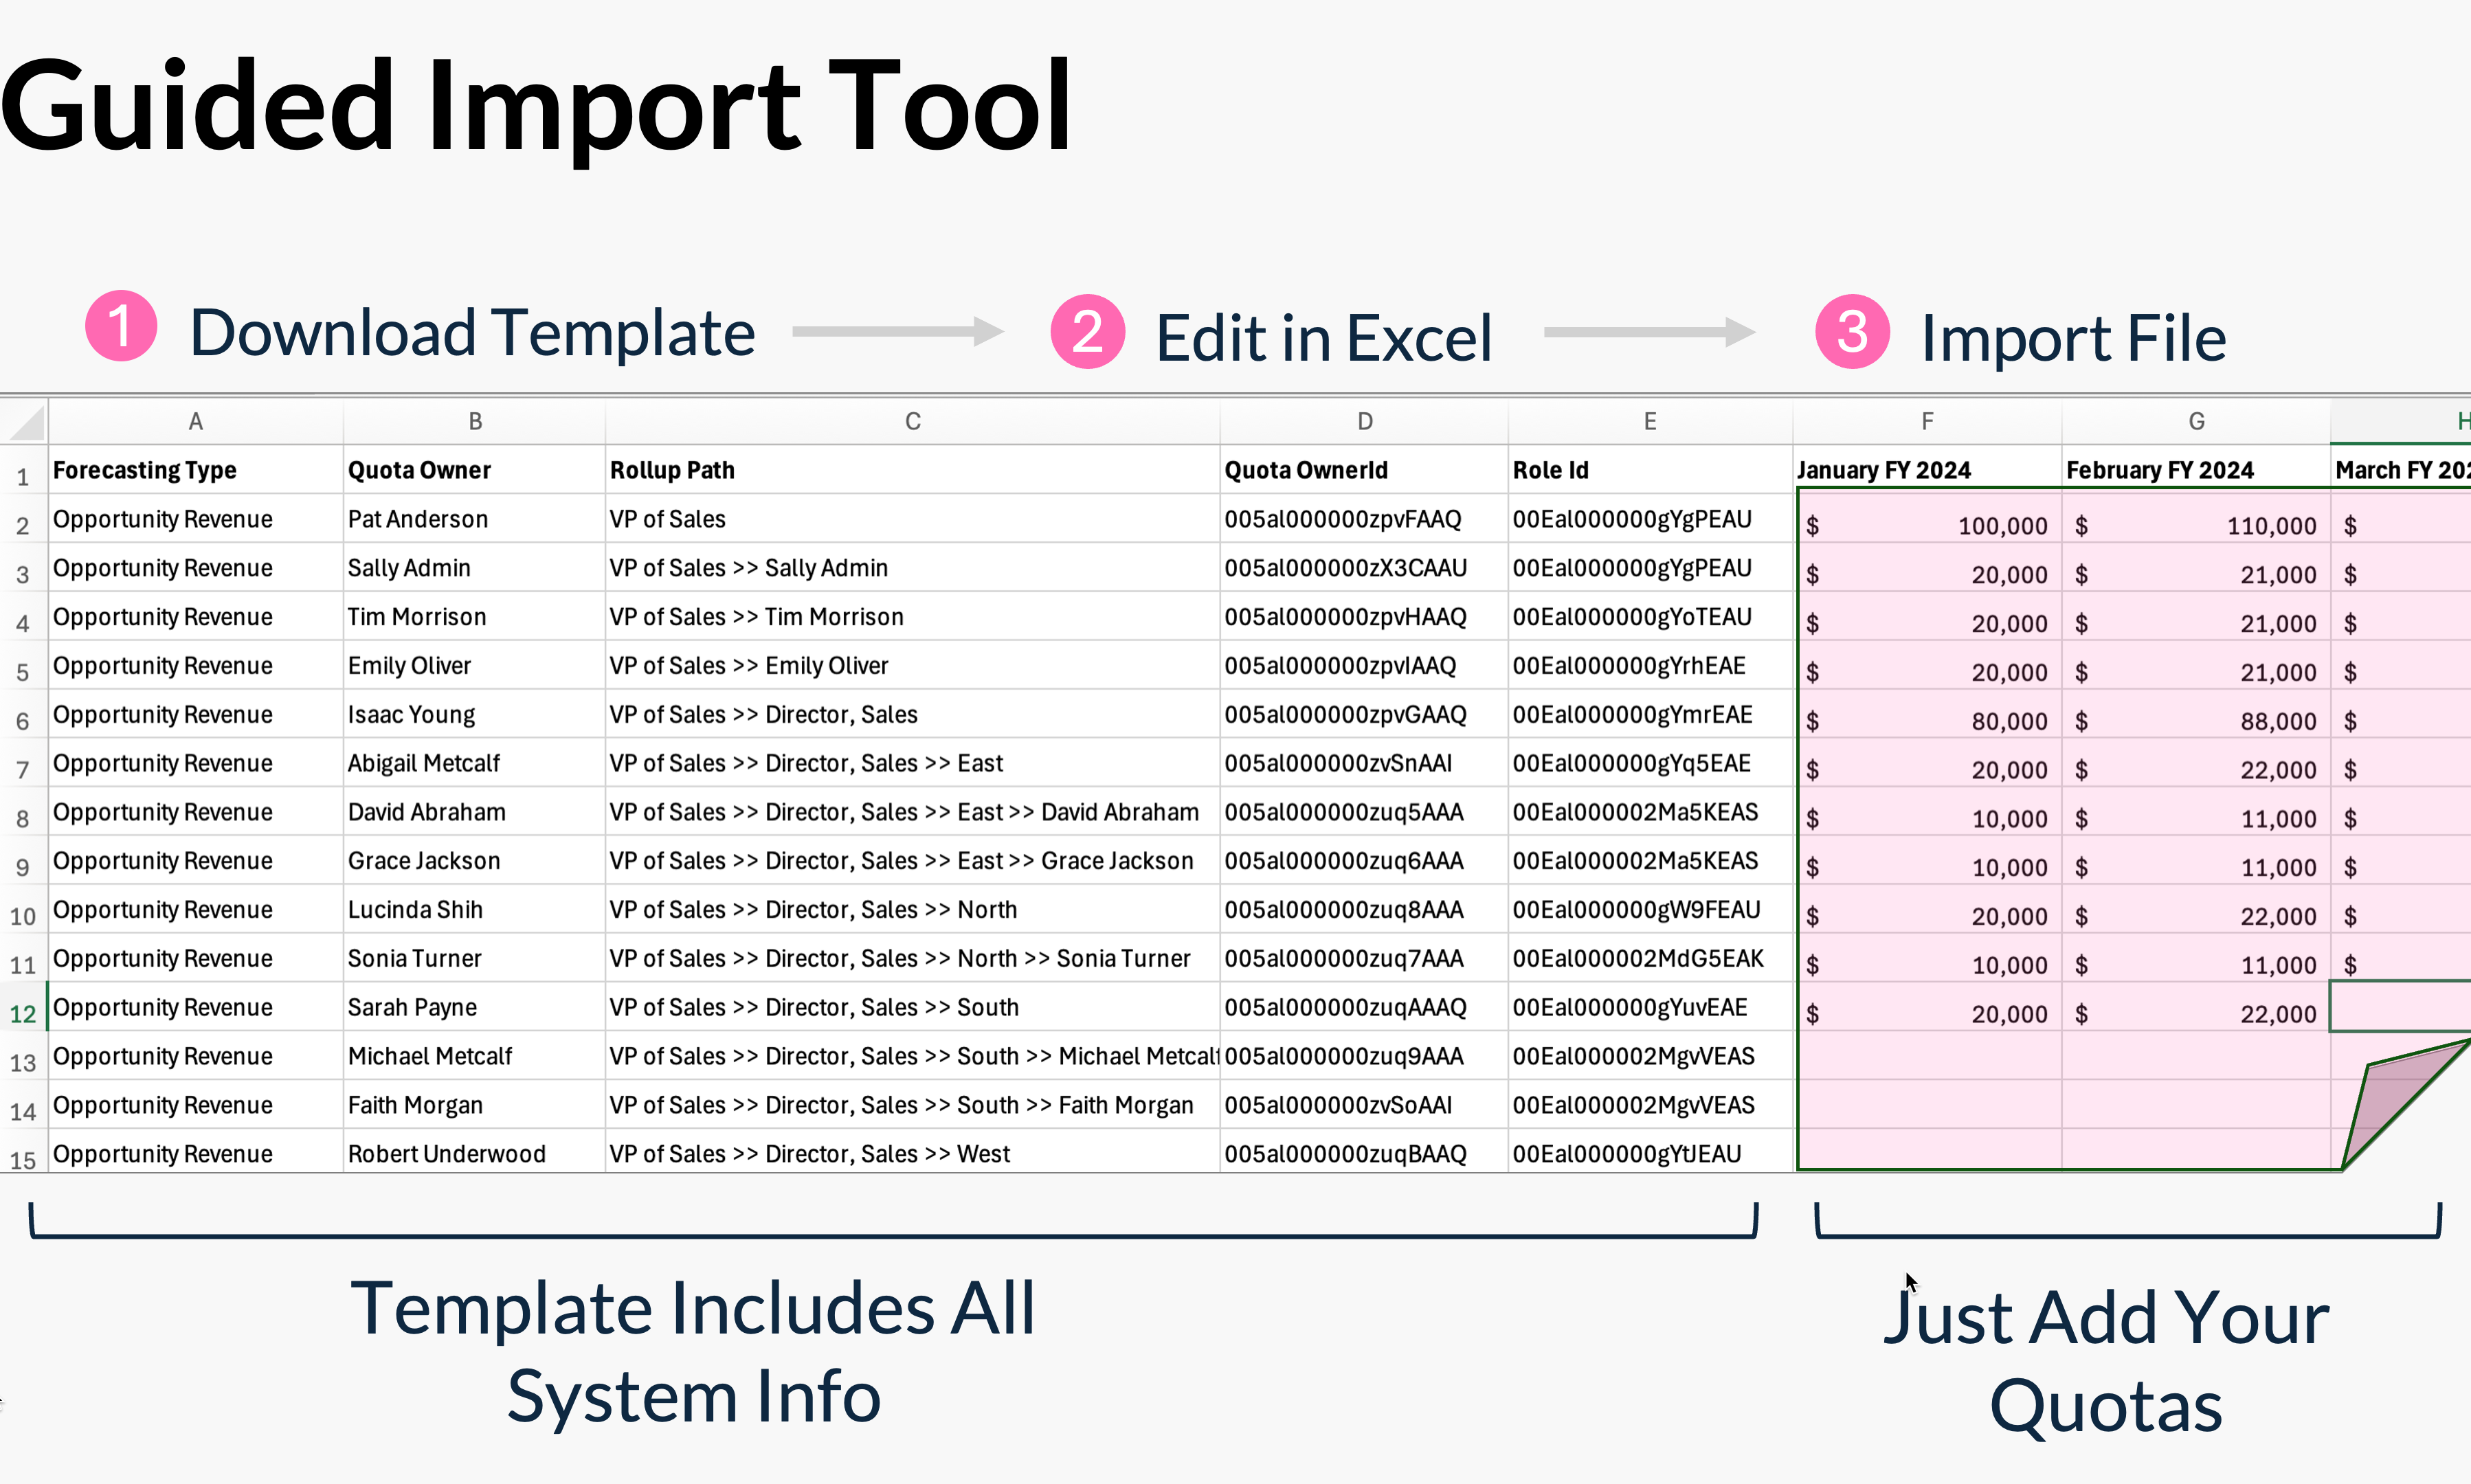The image size is (2471, 1484).
Task: Select column C header
Action: (x=912, y=422)
